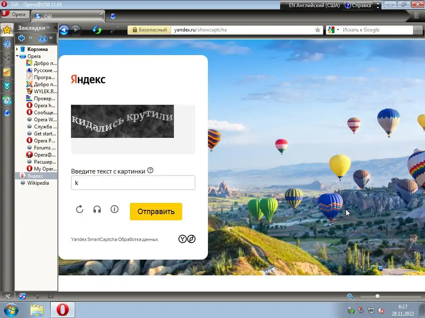Viewport: 425px width, 318px height.
Task: Expand the Корзина folder
Action: [17, 49]
